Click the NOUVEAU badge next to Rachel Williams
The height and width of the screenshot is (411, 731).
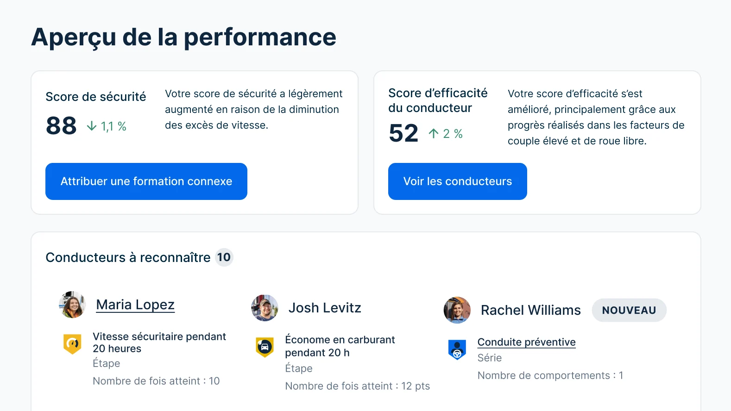point(629,310)
